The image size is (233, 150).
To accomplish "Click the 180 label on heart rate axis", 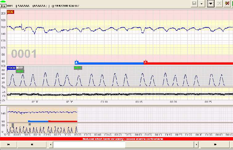I will tap(3, 20).
